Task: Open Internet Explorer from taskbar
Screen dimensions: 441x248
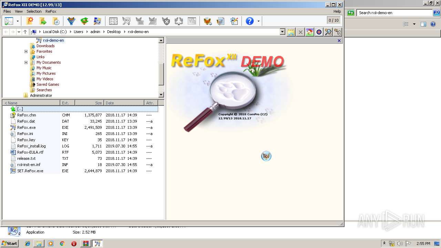Action: 28,244
